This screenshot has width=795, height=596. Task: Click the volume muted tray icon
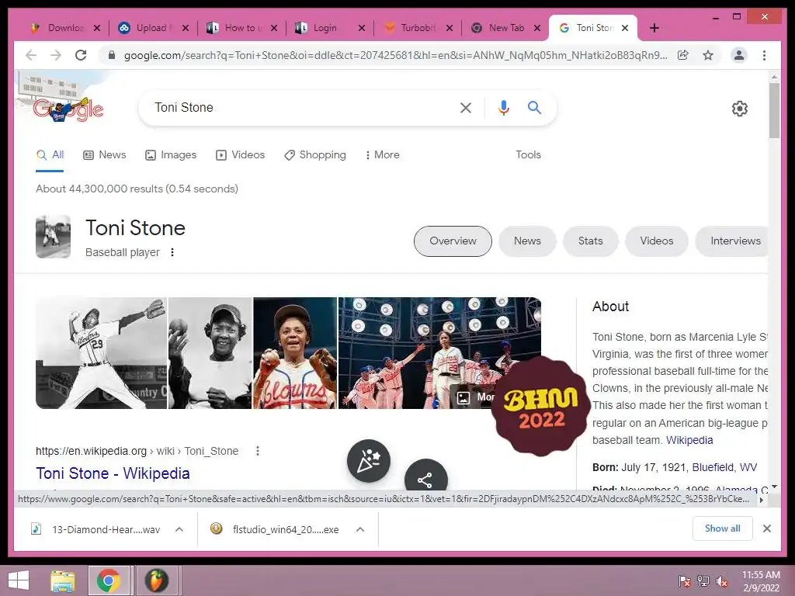pos(721,581)
